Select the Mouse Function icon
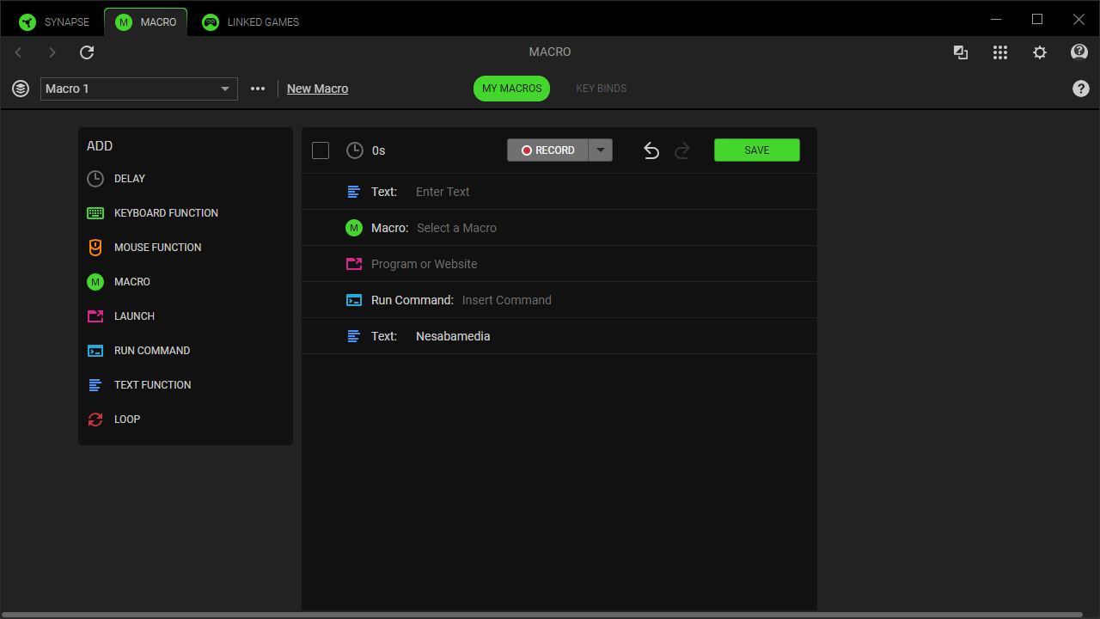Image resolution: width=1100 pixels, height=619 pixels. (x=95, y=248)
